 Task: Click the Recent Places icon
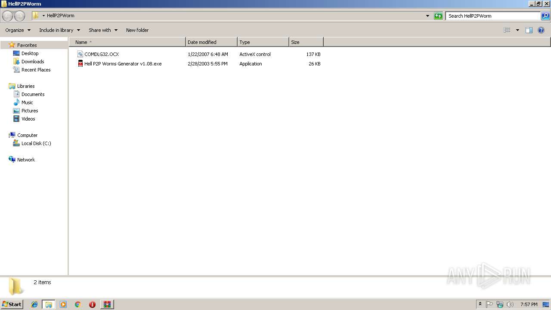(16, 70)
